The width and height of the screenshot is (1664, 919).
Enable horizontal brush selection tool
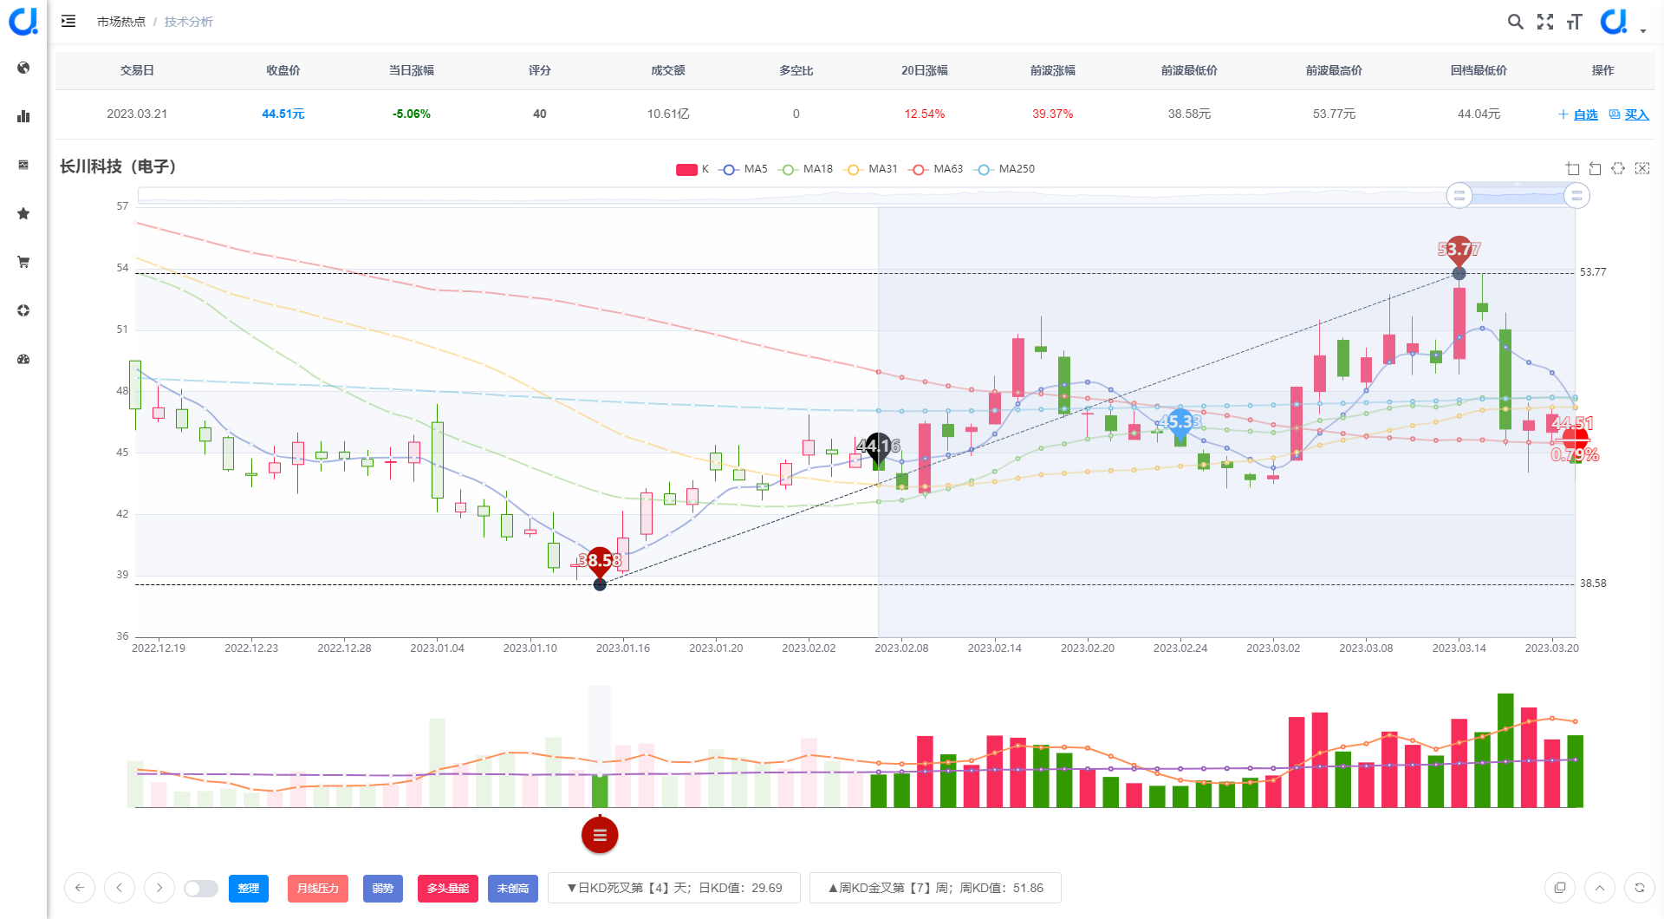pyautogui.click(x=1618, y=168)
